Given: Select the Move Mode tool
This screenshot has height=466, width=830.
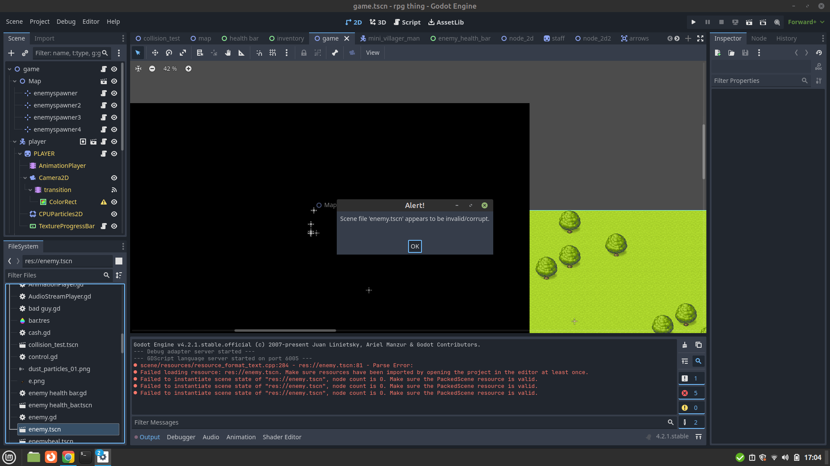Looking at the screenshot, I should [x=155, y=53].
